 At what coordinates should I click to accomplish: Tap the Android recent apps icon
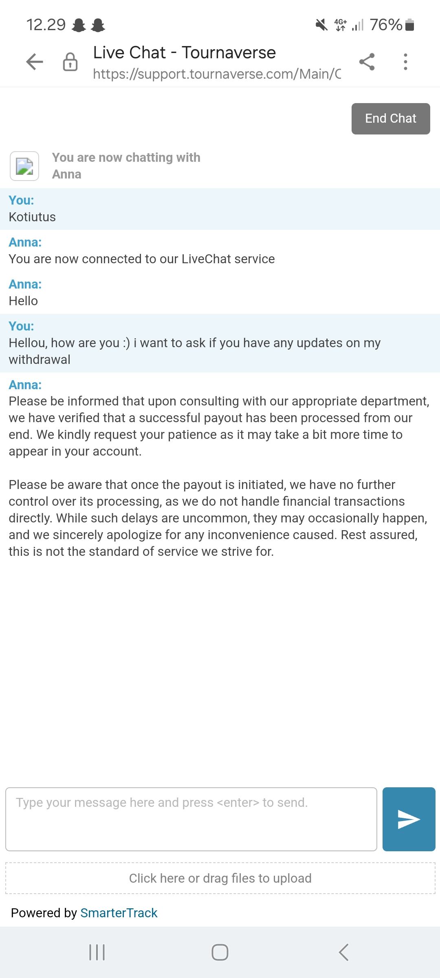click(97, 952)
